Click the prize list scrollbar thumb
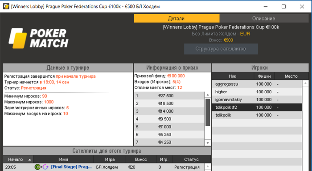 point(208,112)
